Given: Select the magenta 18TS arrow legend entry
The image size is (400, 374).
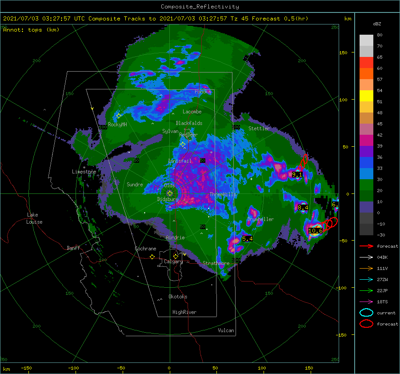Looking at the screenshot, I should pyautogui.click(x=366, y=302).
